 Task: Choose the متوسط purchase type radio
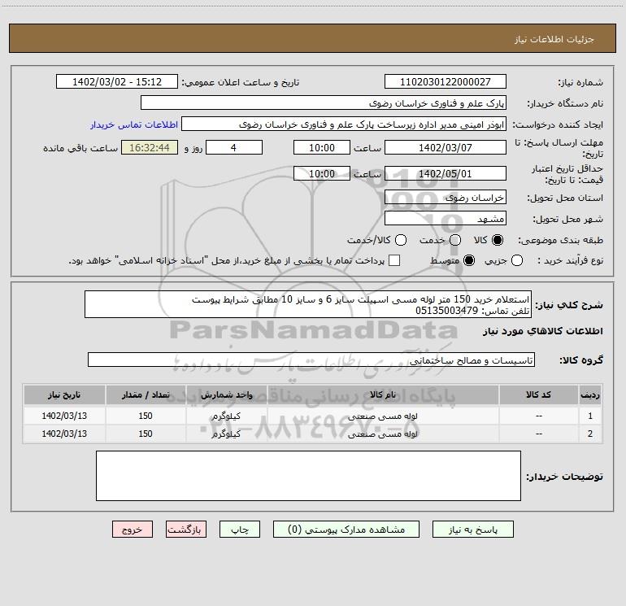(x=469, y=261)
